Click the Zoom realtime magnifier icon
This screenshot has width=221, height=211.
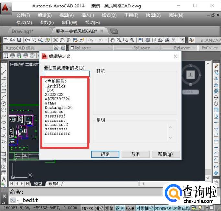[x=119, y=40]
